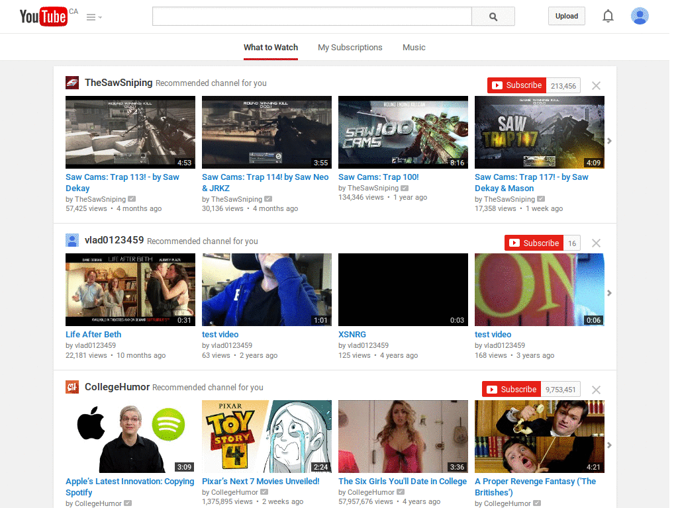The width and height of the screenshot is (678, 508).
Task: Open 'Saw Cams: Trap 114!' title link
Action: [x=265, y=183]
